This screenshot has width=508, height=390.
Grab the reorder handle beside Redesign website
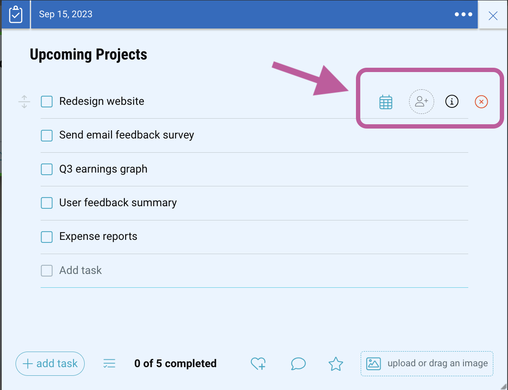click(x=24, y=102)
